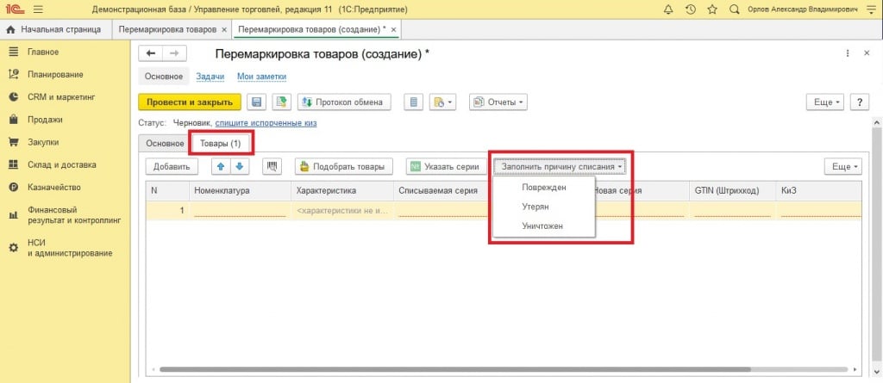Click the favorites star icon in title bar
This screenshot has width=883, height=383.
tap(712, 9)
